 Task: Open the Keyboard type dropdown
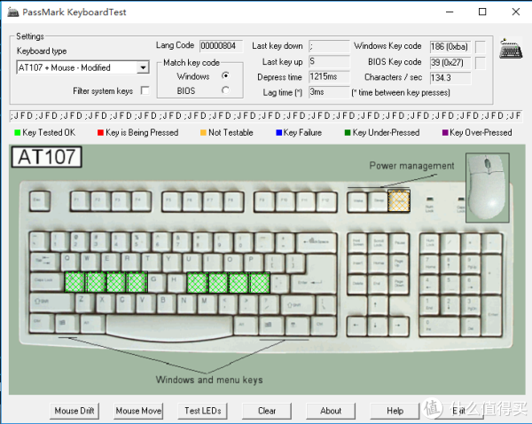(x=143, y=67)
